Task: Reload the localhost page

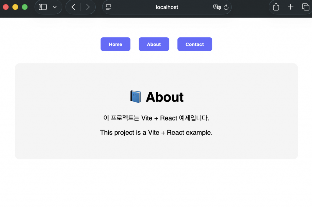Action: click(226, 7)
